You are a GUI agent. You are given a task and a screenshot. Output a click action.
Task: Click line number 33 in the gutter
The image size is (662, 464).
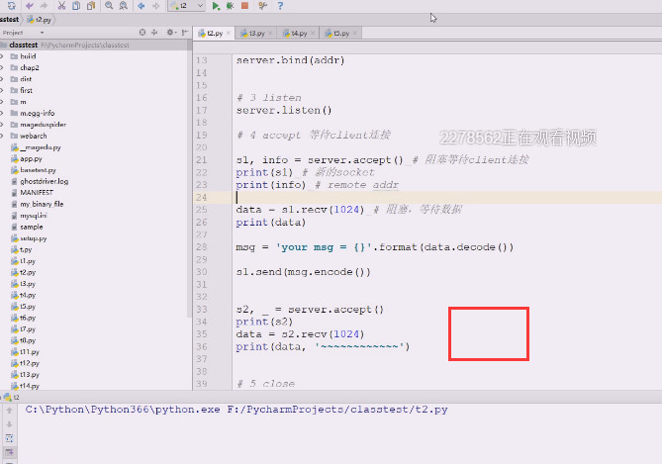coord(202,310)
